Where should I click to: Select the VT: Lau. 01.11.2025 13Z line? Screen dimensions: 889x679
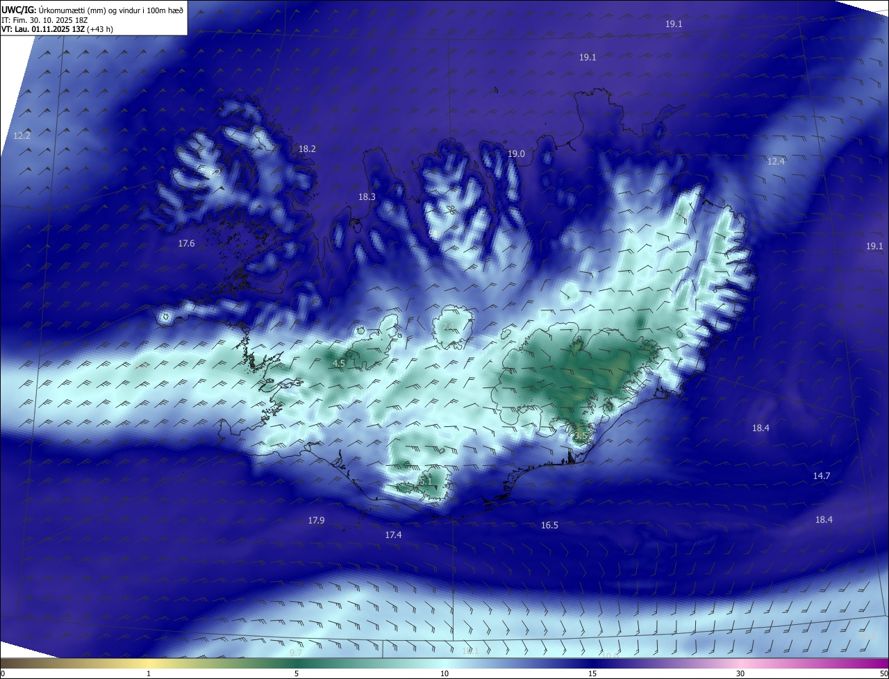(x=57, y=29)
